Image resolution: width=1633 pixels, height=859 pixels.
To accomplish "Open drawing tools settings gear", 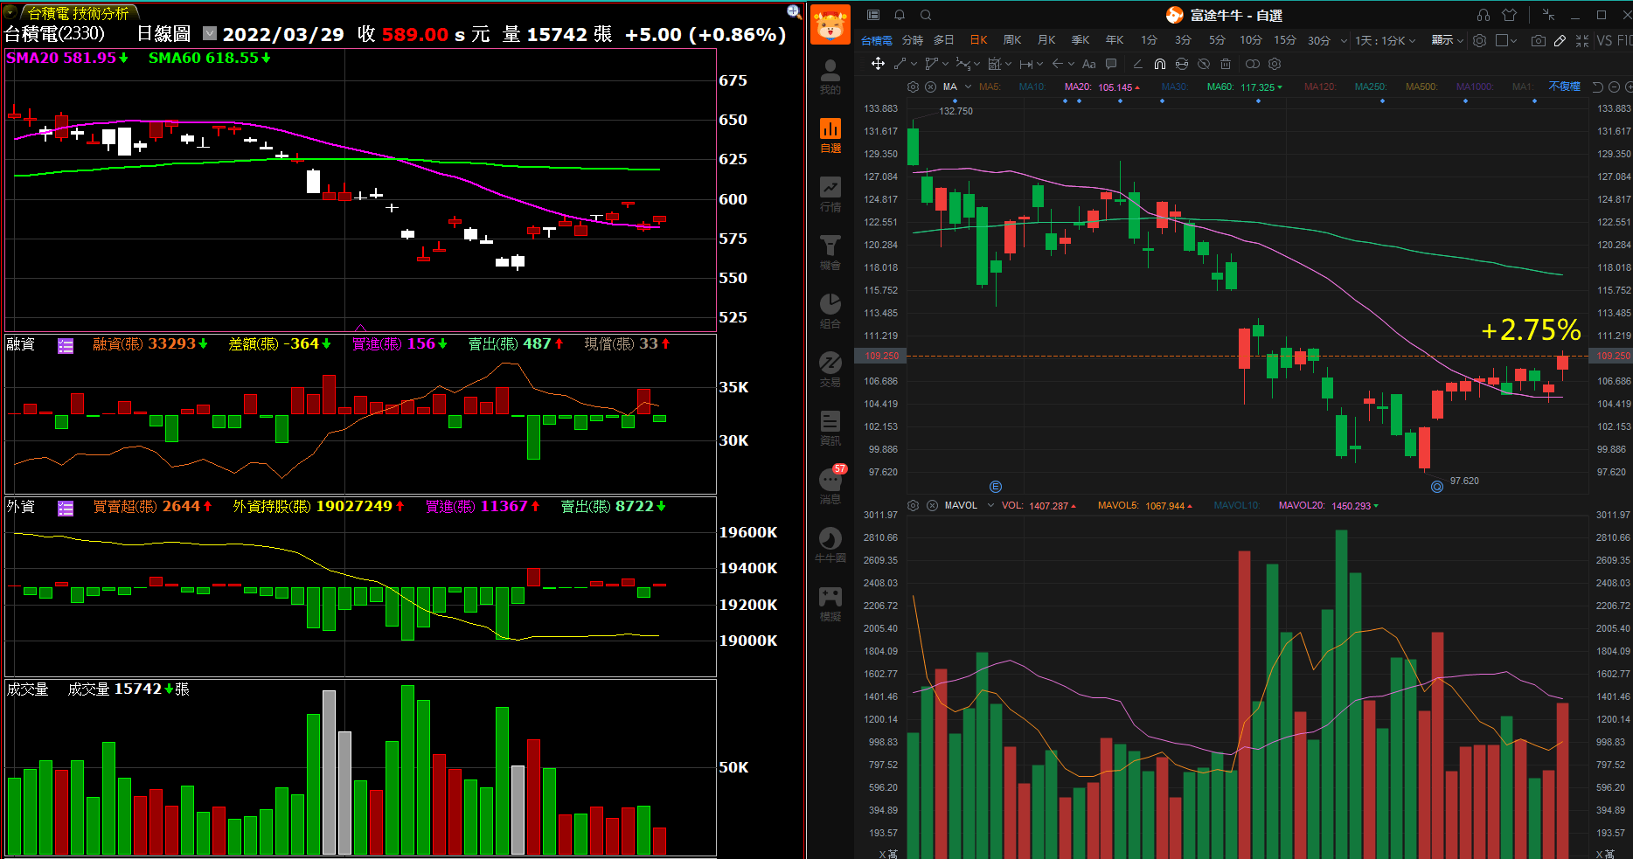I will (x=1275, y=64).
